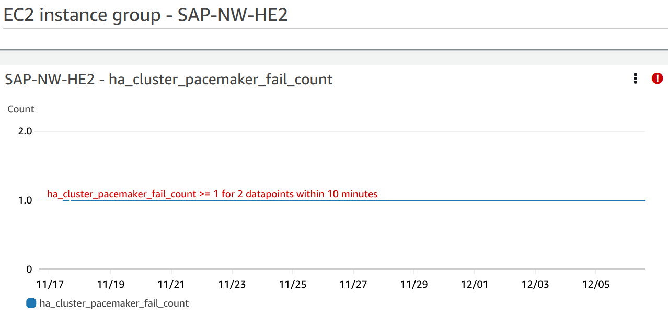Image resolution: width=668 pixels, height=316 pixels.
Task: Click the vertical three-dot menu icon
Action: (635, 78)
